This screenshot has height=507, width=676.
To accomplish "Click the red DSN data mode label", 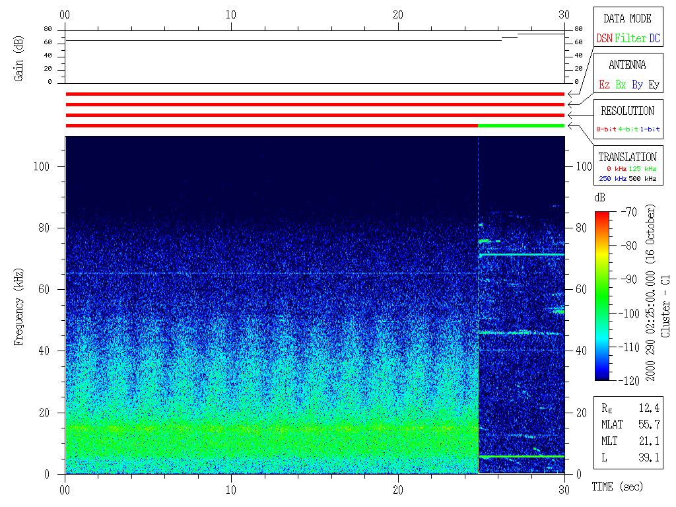I will tap(604, 39).
